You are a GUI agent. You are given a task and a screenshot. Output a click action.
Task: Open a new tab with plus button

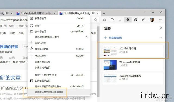104,13
